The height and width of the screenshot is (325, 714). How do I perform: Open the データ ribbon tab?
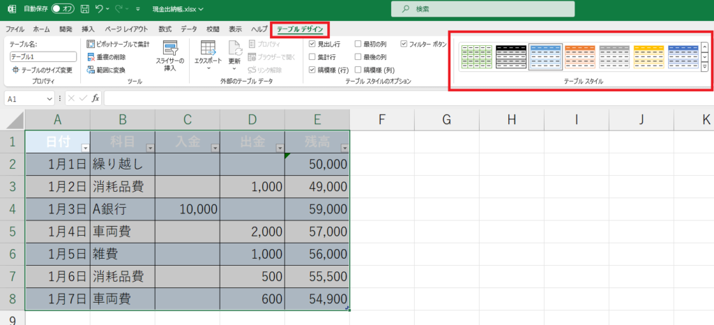pos(188,29)
